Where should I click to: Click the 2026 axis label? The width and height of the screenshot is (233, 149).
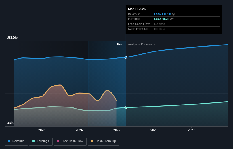click(154, 130)
